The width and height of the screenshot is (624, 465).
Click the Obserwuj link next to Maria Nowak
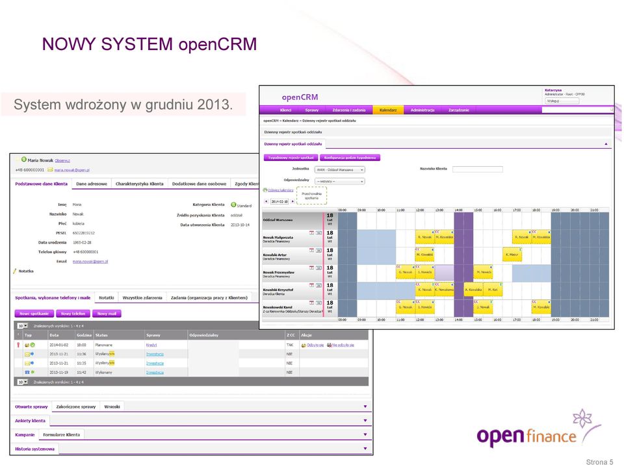62,160
